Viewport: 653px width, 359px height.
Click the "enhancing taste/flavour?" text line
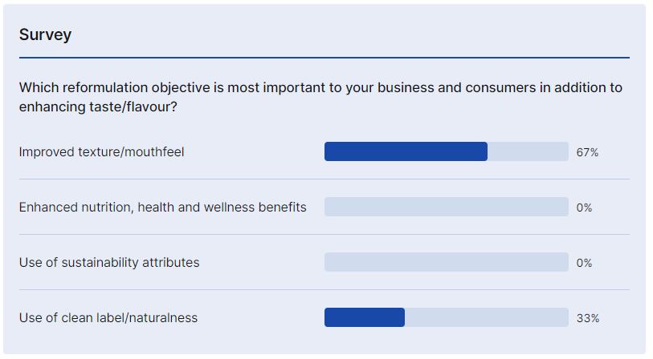pyautogui.click(x=98, y=106)
